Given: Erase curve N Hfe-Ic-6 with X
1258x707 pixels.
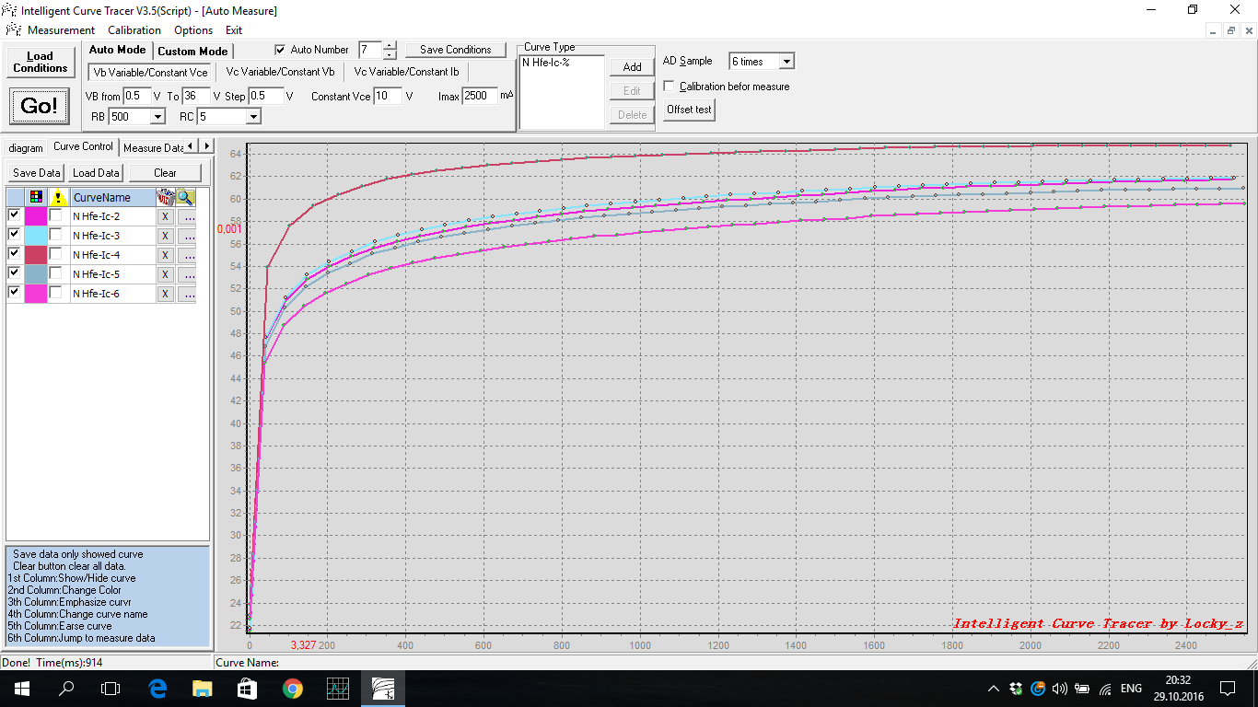Looking at the screenshot, I should (165, 294).
